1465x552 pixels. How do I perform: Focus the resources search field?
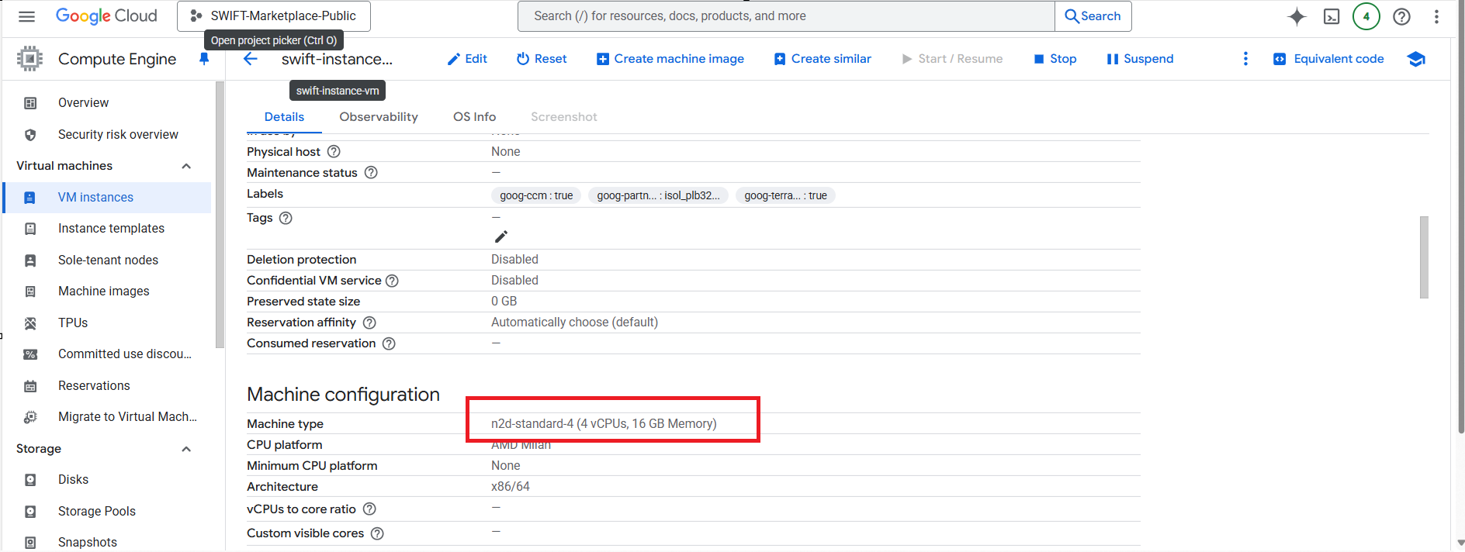786,16
